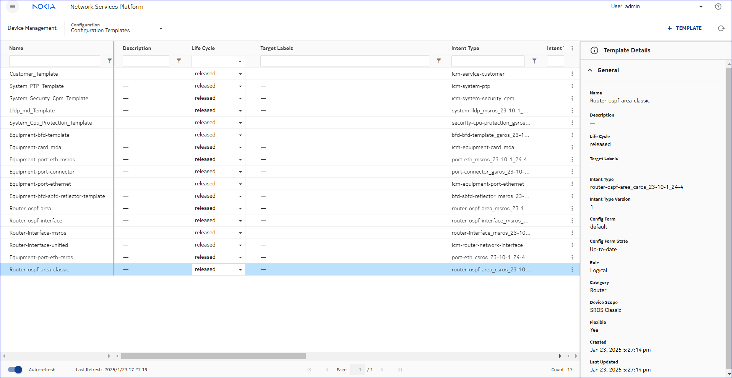Click the refresh icon next to TEMPLATE
This screenshot has width=732, height=378.
coord(721,28)
